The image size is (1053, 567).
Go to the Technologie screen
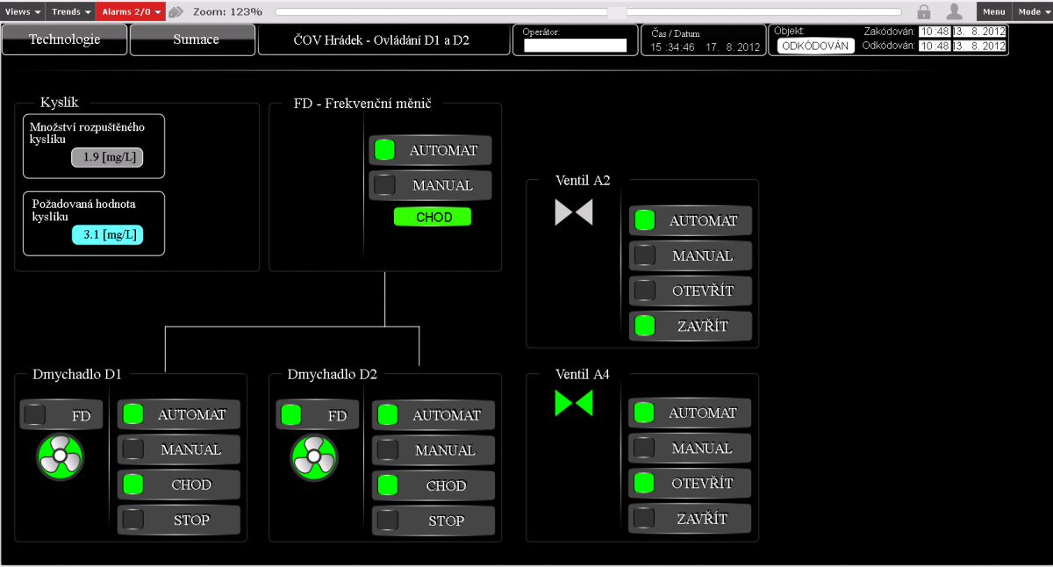[x=65, y=39]
